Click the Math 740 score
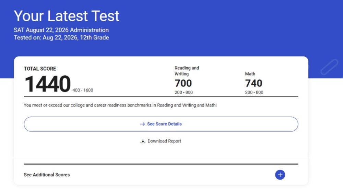343x190 pixels. [x=253, y=83]
